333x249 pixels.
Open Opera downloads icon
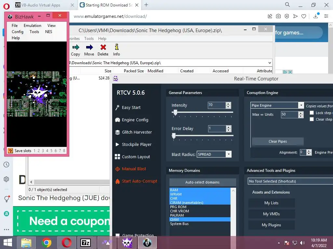click(316, 16)
